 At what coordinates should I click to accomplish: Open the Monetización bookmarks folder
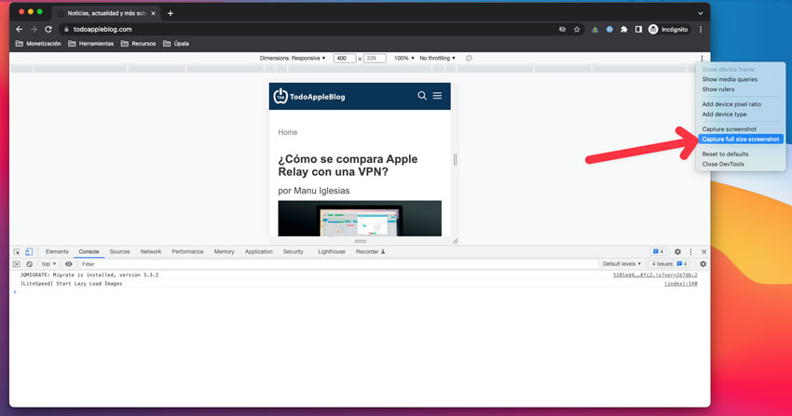point(38,44)
